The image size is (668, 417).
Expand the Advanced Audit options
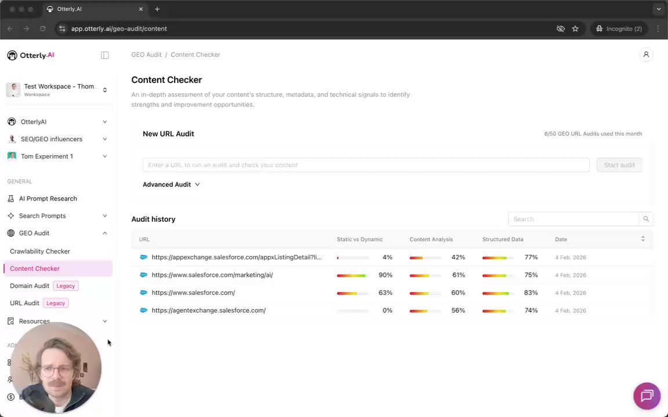tap(171, 184)
